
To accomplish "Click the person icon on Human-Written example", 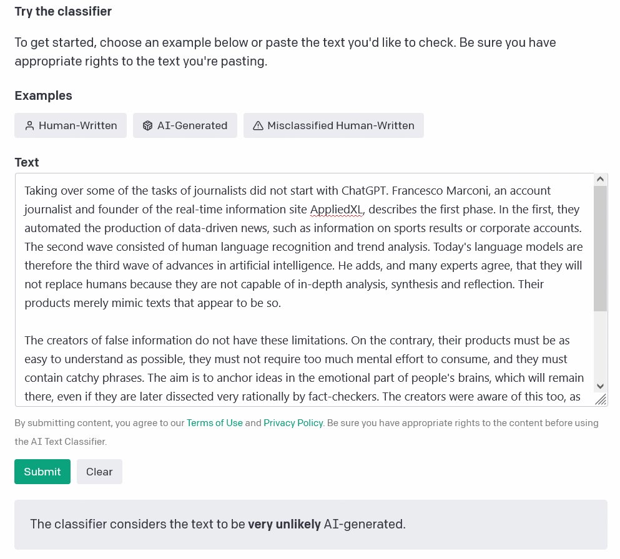I will point(29,125).
